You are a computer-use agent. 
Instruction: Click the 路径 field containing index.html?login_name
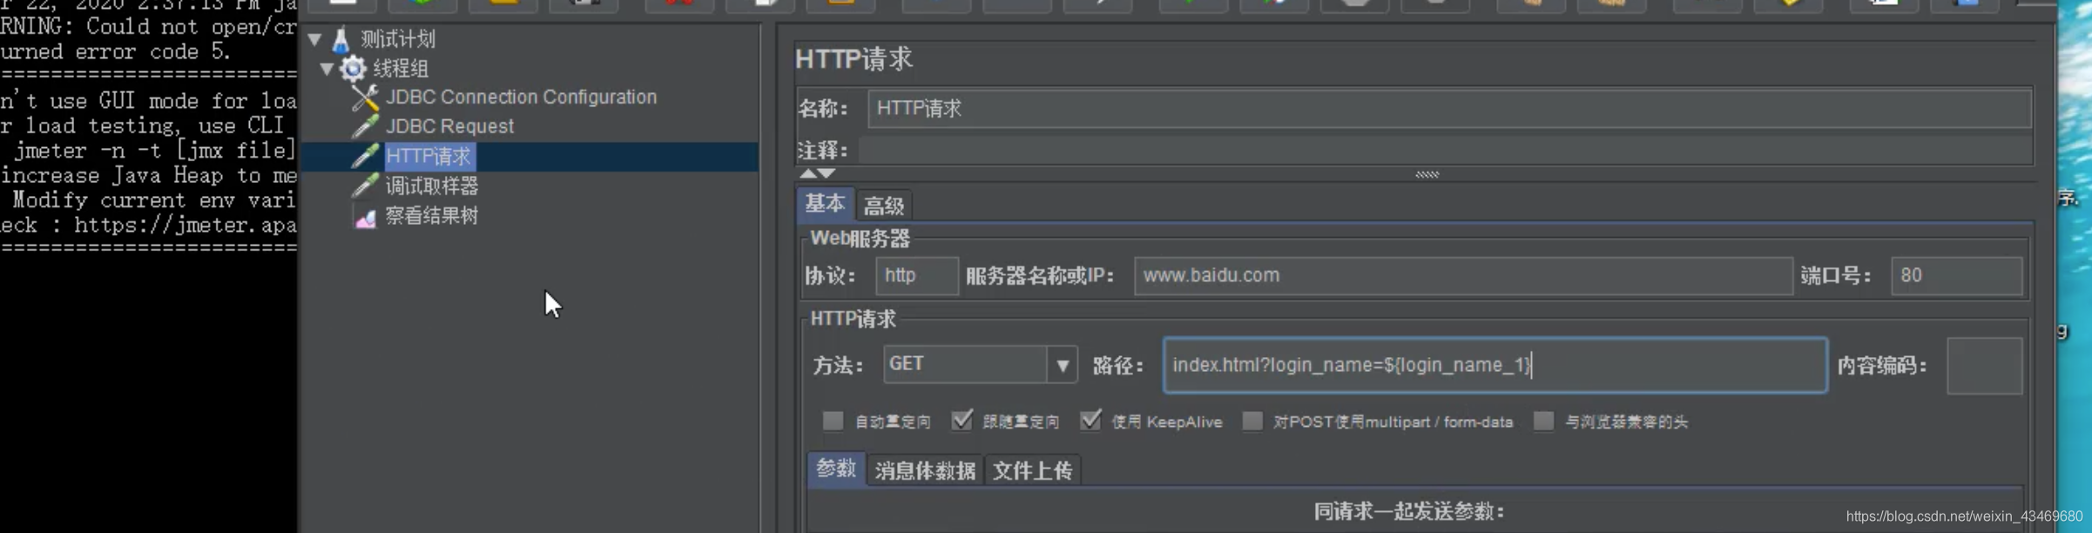pos(1495,365)
